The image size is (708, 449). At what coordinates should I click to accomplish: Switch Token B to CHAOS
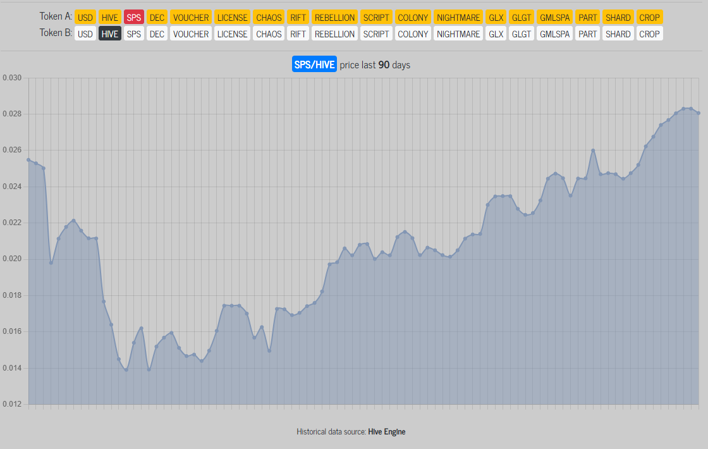pos(269,34)
